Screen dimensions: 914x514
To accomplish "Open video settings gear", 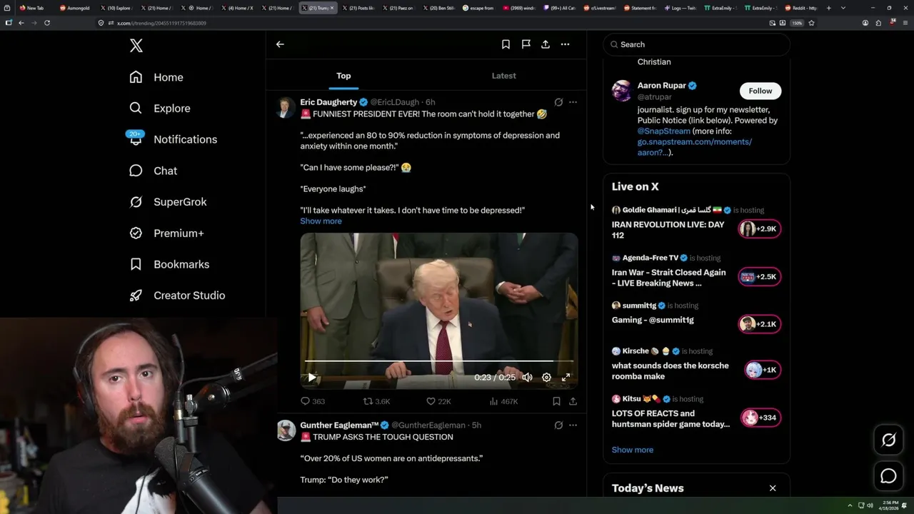I will coord(546,378).
